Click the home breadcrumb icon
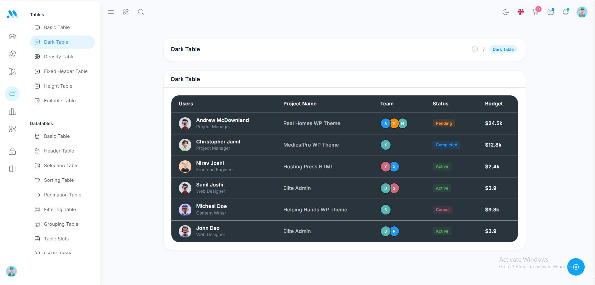Viewport: 595px width, 285px height. click(x=475, y=49)
